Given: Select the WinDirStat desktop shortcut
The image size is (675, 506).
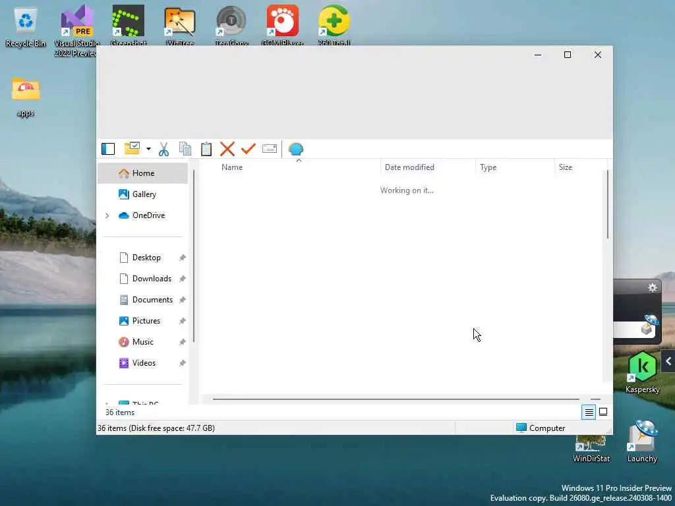Looking at the screenshot, I should [591, 448].
